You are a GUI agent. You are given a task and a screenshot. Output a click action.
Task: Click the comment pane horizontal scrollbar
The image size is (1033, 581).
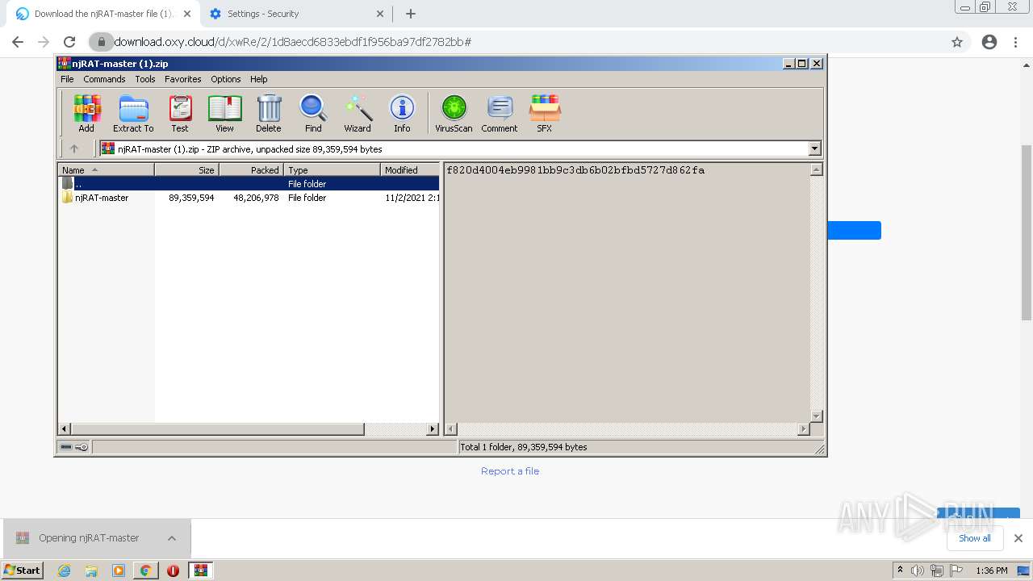pos(627,429)
